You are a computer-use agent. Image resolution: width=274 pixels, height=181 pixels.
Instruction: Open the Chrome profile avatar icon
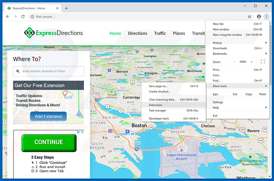pyautogui.click(x=259, y=17)
